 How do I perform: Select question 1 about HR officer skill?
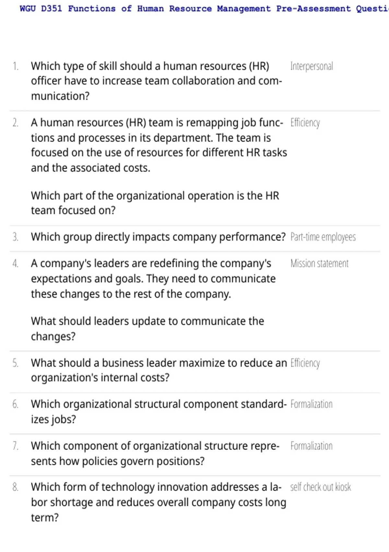(157, 81)
